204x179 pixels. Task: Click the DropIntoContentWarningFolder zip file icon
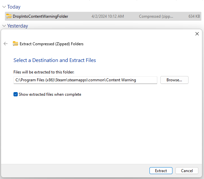(9, 16)
